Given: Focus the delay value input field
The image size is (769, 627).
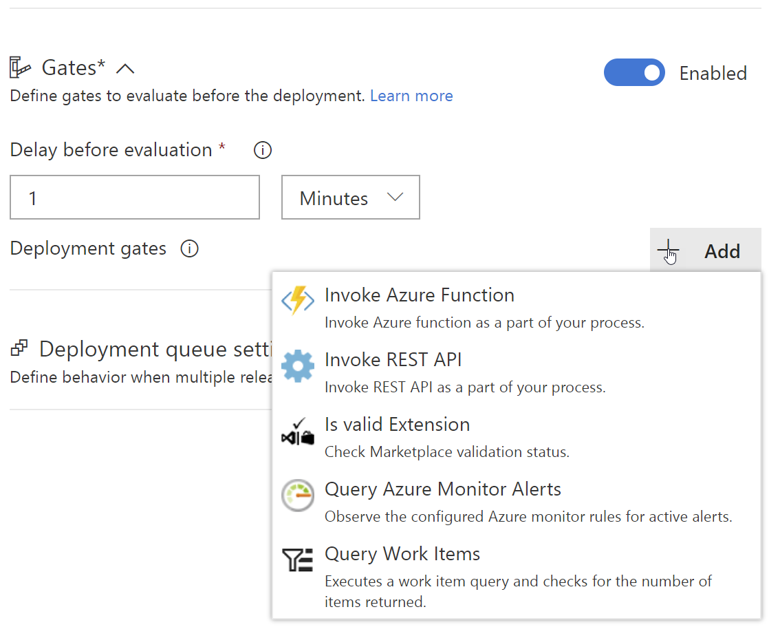Looking at the screenshot, I should point(135,198).
